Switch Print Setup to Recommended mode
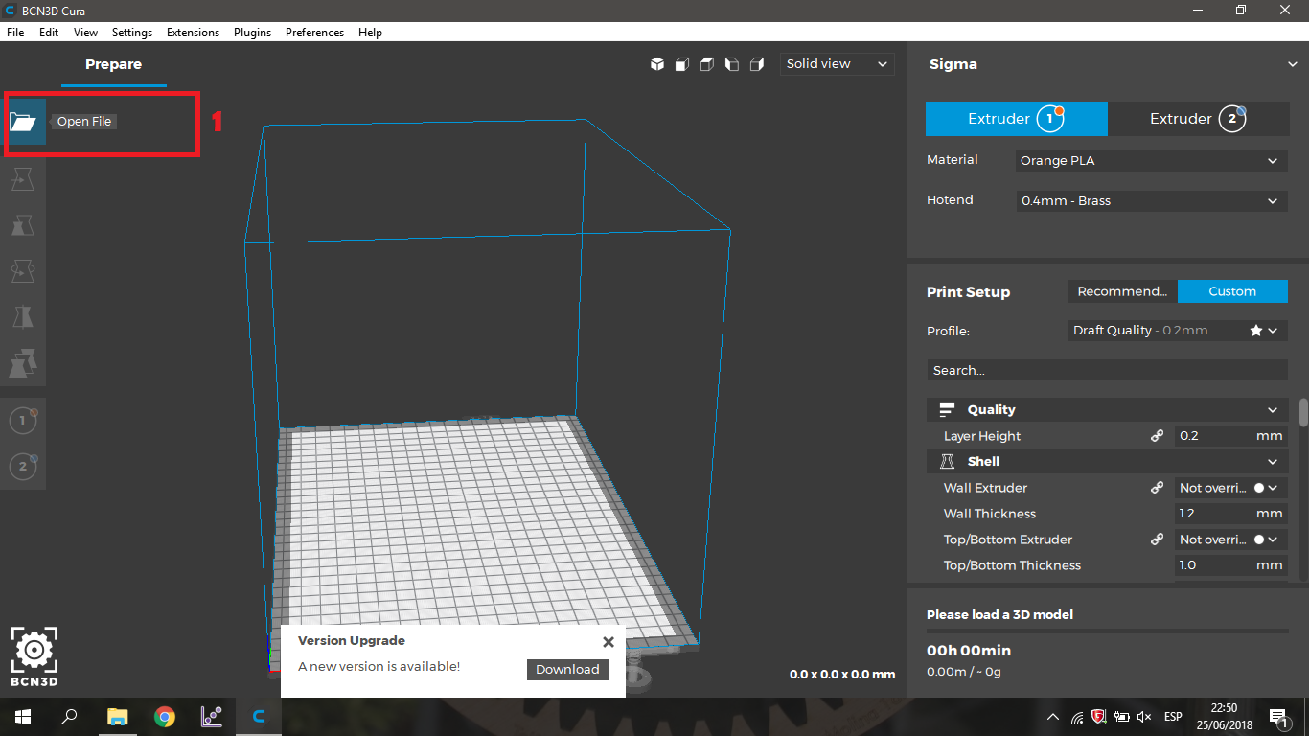 (1122, 291)
